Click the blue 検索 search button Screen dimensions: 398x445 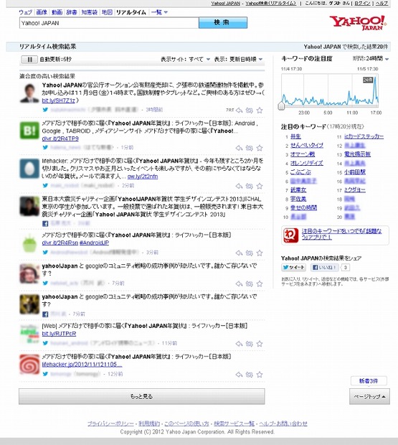pyautogui.click(x=223, y=23)
